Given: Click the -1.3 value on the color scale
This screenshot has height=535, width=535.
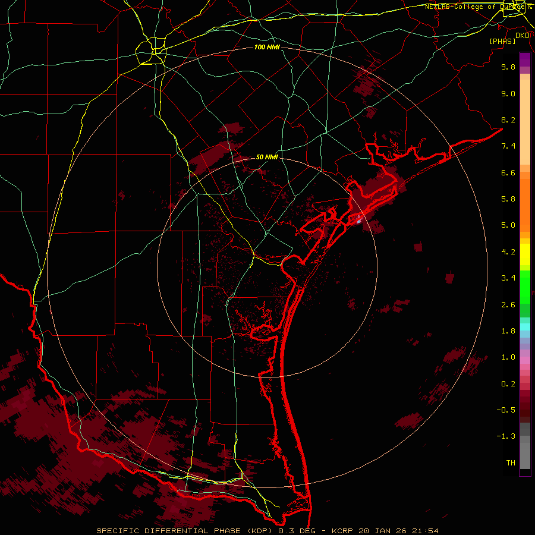Looking at the screenshot, I should click(506, 436).
